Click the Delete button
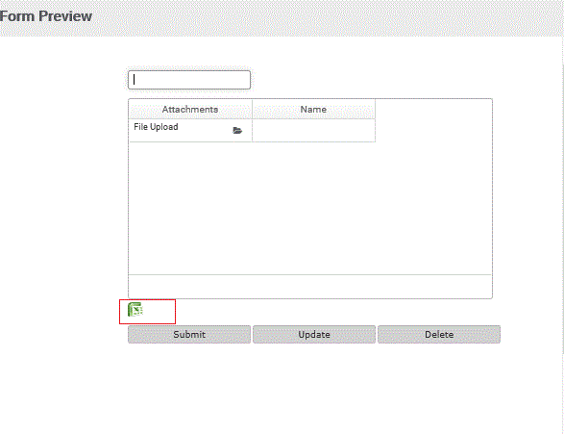The width and height of the screenshot is (564, 434). click(439, 334)
